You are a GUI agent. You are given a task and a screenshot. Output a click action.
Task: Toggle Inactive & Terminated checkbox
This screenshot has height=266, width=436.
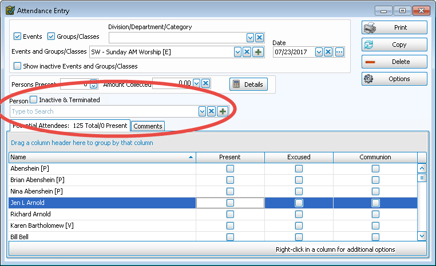(x=33, y=100)
